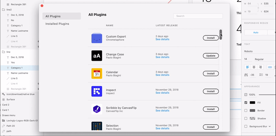Open See details for Change Case
The image size is (276, 136).
(x=162, y=57)
